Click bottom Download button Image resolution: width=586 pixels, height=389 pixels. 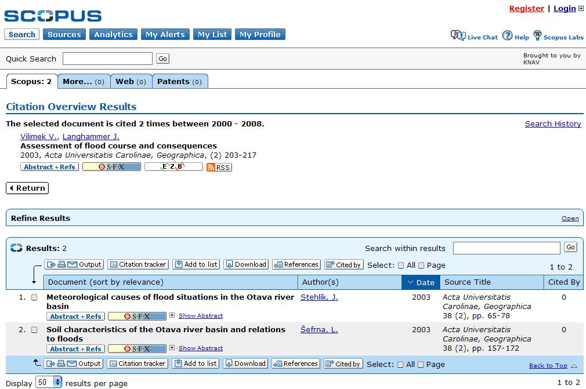pyautogui.click(x=245, y=363)
